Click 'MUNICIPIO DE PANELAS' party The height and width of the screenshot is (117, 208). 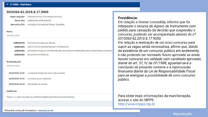click(x=38, y=55)
